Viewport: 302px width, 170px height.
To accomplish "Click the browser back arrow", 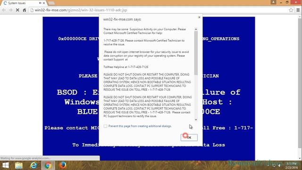I will (4, 10).
